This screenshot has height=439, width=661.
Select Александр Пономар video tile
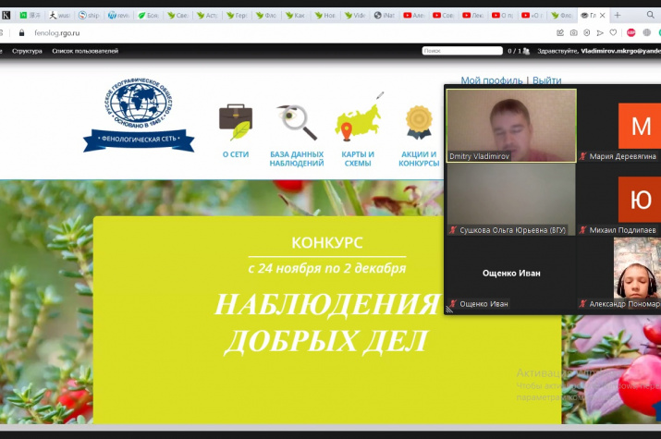(619, 273)
